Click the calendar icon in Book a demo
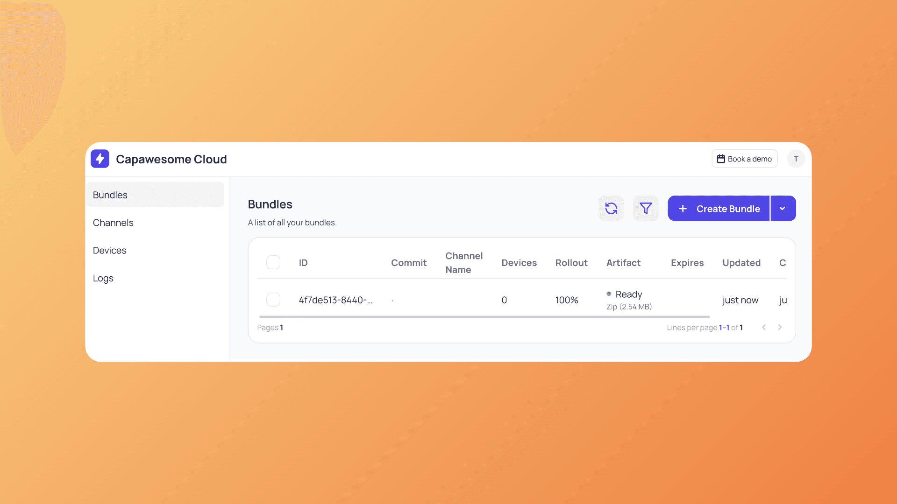The image size is (897, 504). [721, 159]
